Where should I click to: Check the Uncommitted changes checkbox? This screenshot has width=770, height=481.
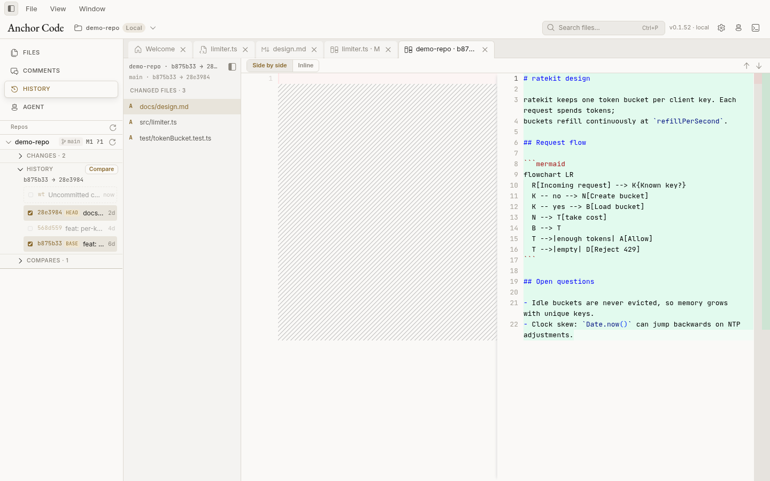pos(30,195)
